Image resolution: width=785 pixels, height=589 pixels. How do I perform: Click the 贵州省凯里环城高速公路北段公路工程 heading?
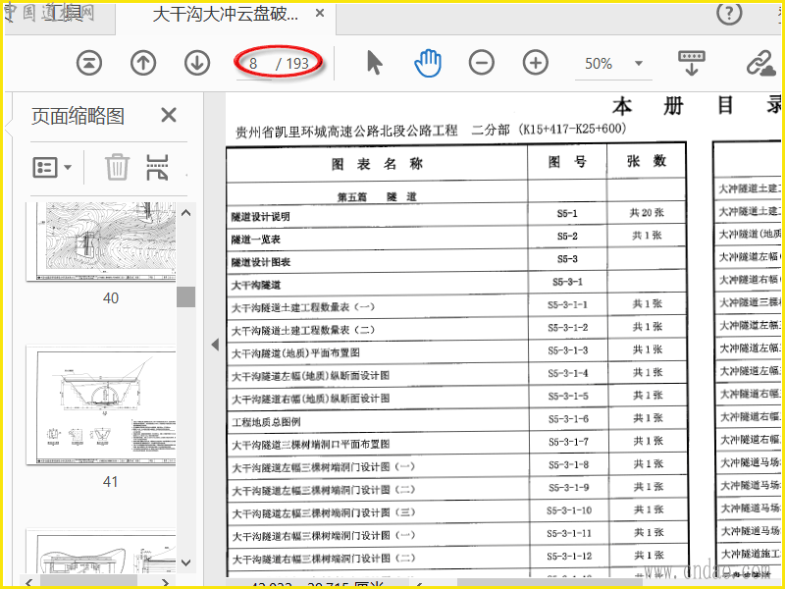pyautogui.click(x=347, y=132)
